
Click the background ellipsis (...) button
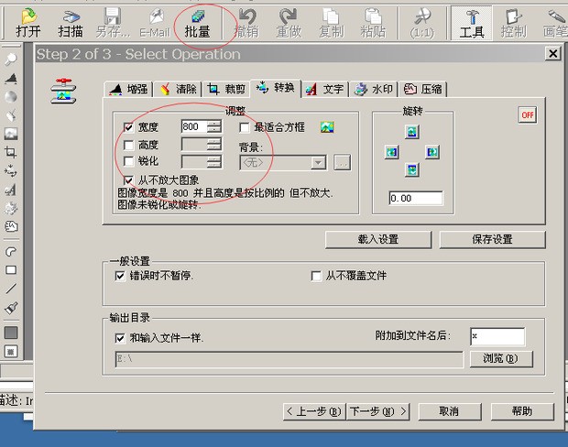click(343, 163)
